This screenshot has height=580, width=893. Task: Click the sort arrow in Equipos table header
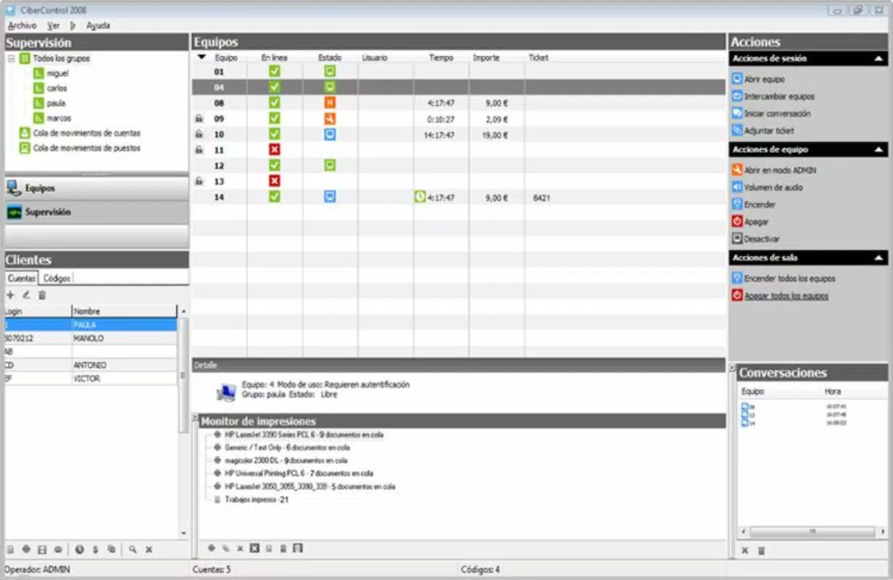click(x=202, y=57)
